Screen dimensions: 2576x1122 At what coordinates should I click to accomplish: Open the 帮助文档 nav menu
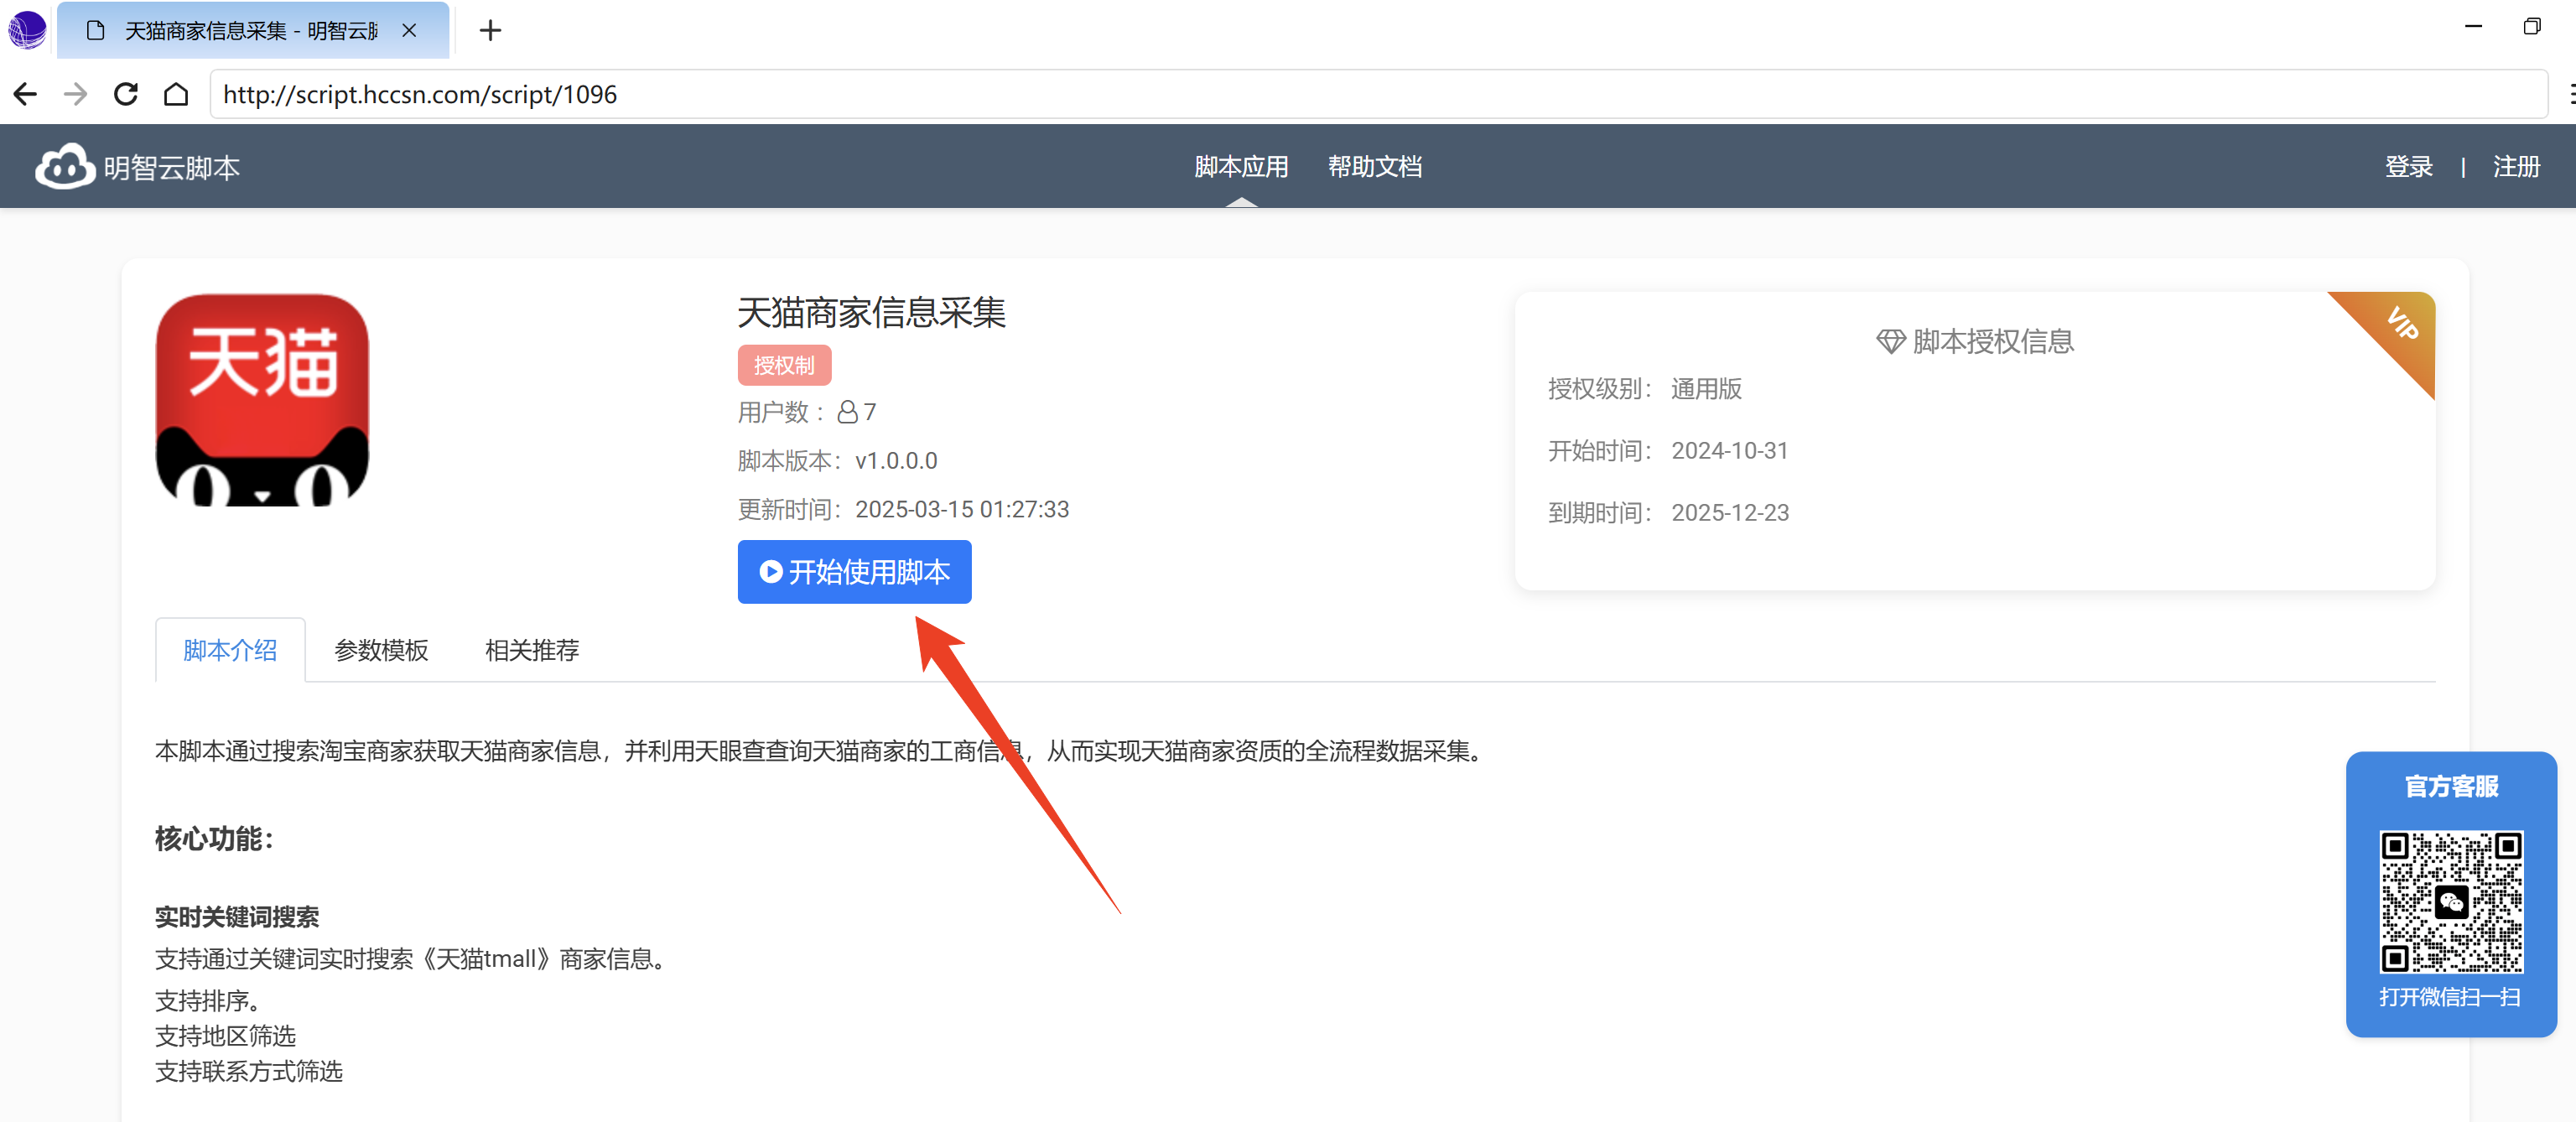coord(1375,166)
